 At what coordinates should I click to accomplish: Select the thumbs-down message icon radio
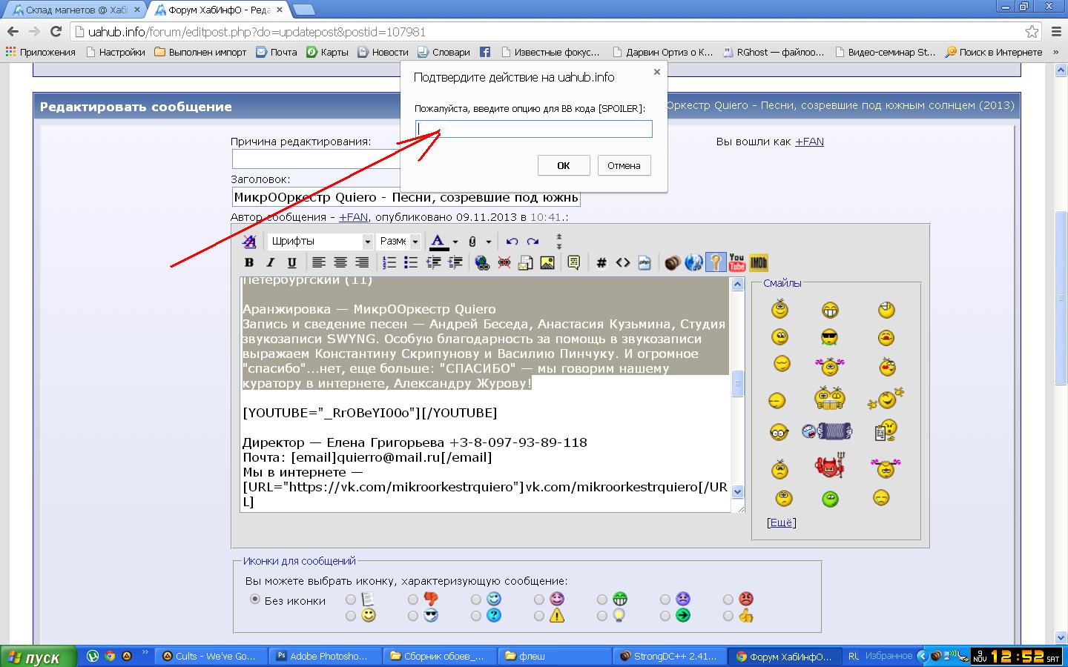[413, 600]
